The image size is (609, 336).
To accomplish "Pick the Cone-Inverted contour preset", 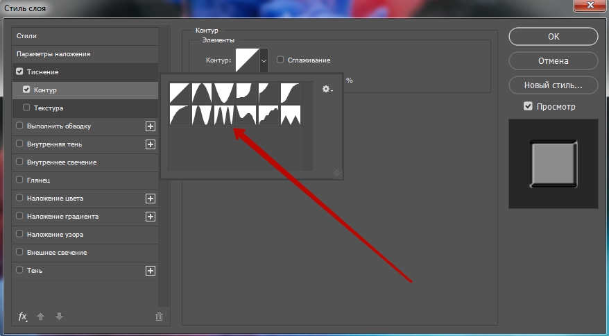I will pos(224,93).
